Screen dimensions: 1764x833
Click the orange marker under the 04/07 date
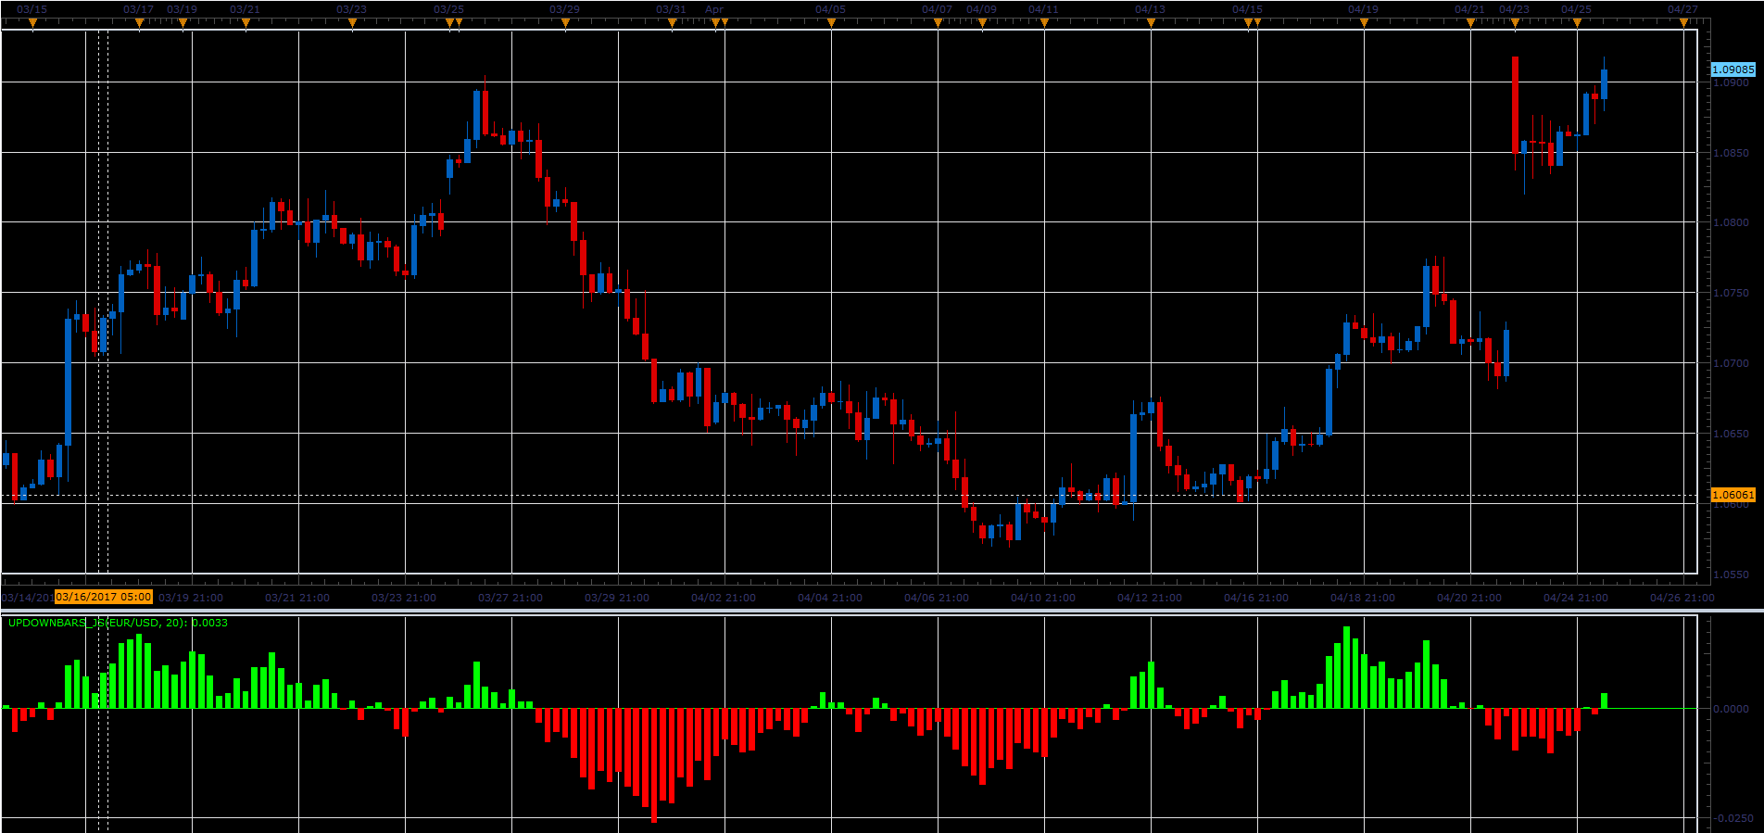938,23
